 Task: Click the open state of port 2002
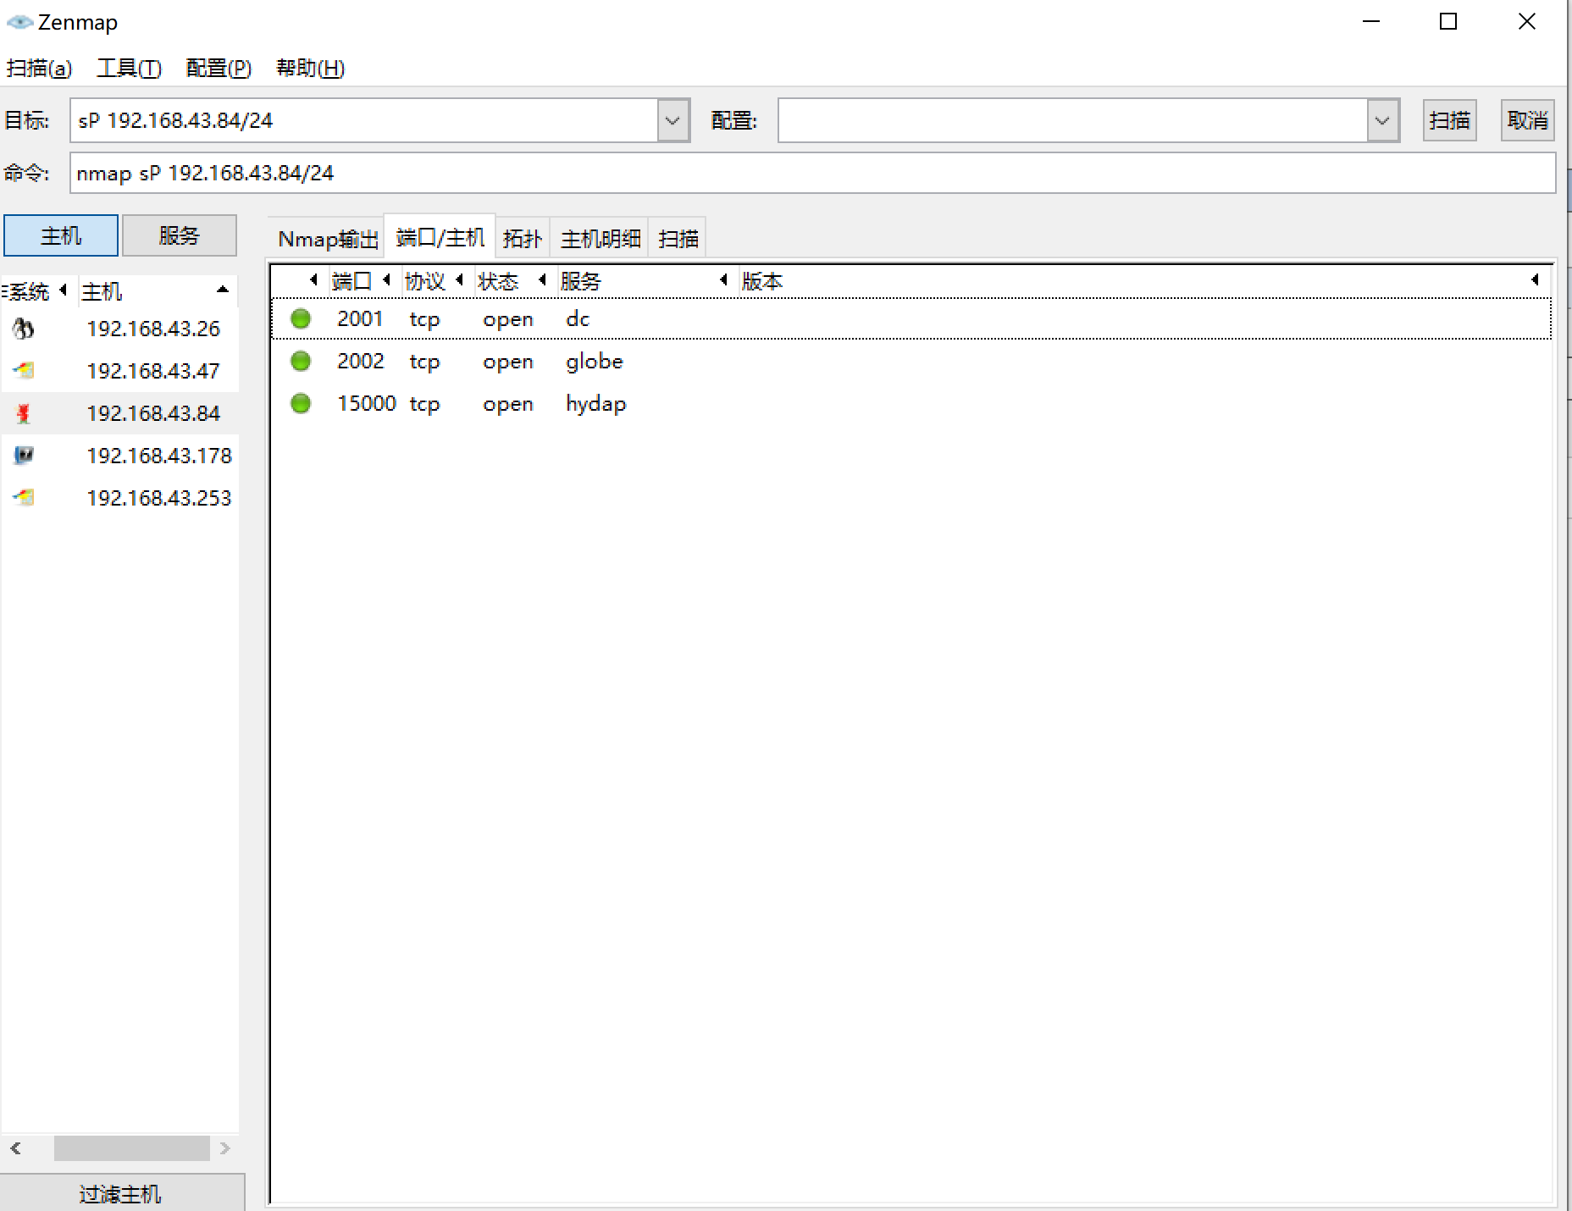(508, 362)
